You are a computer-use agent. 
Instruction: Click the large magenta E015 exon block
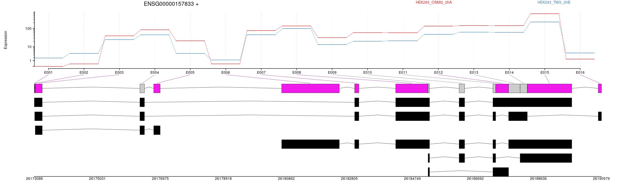tap(549, 88)
